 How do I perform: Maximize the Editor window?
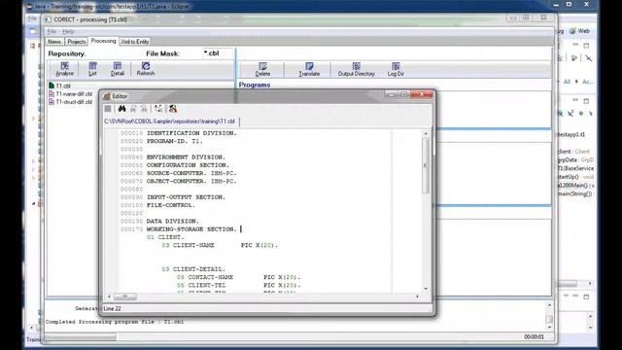click(404, 95)
